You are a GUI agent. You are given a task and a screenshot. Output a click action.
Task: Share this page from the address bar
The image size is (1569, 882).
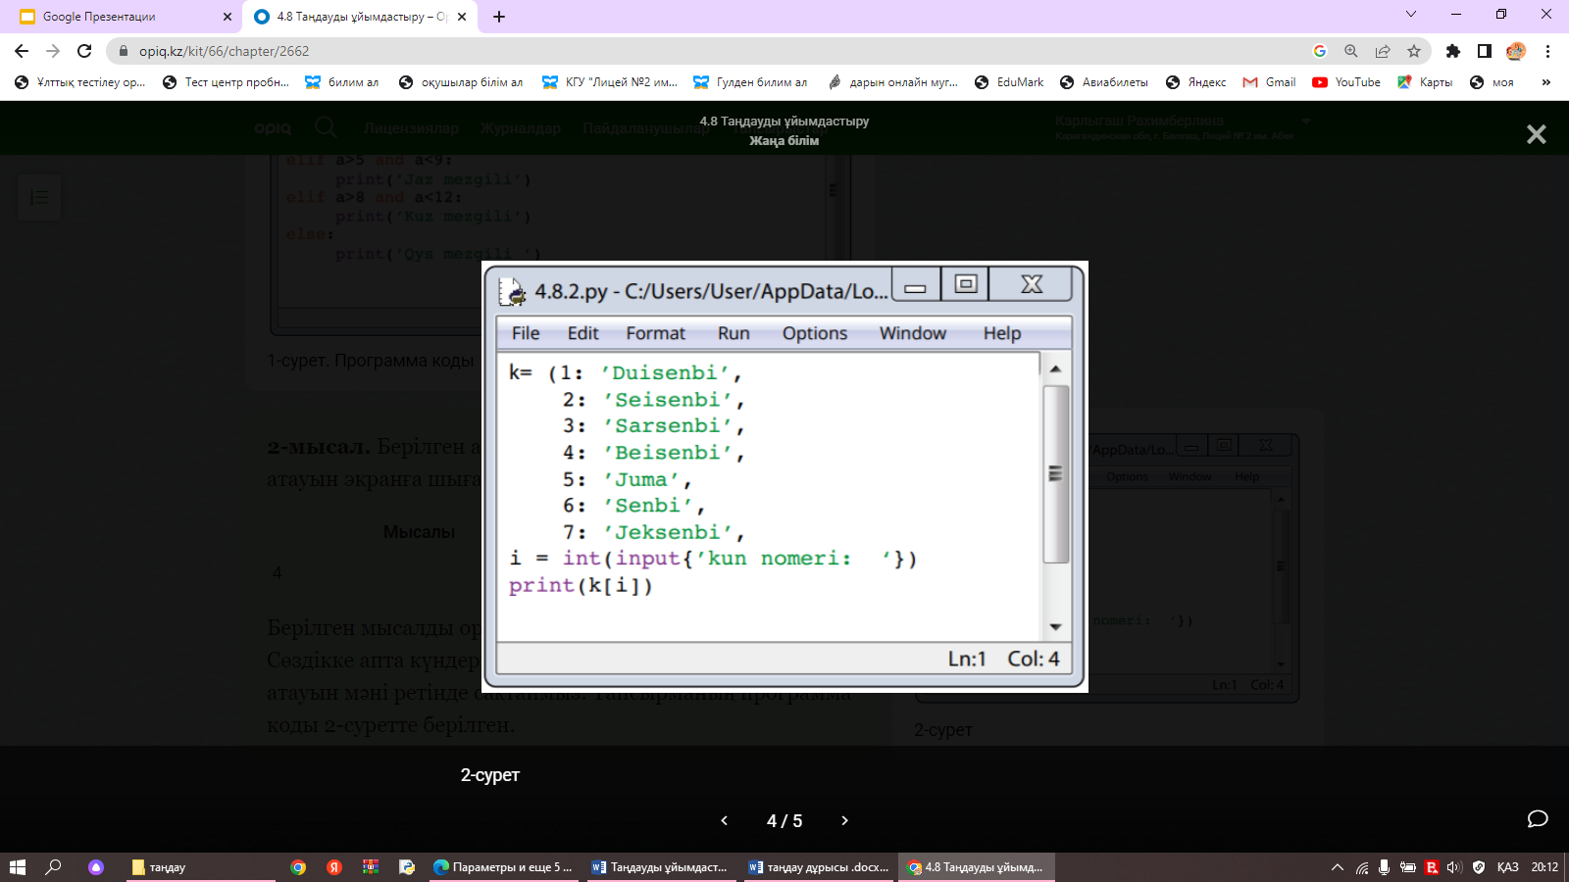click(x=1383, y=51)
